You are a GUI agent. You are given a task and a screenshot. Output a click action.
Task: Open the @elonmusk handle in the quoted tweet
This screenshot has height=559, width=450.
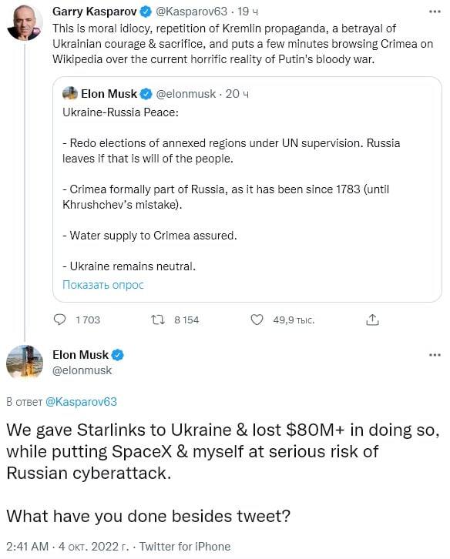pyautogui.click(x=186, y=94)
